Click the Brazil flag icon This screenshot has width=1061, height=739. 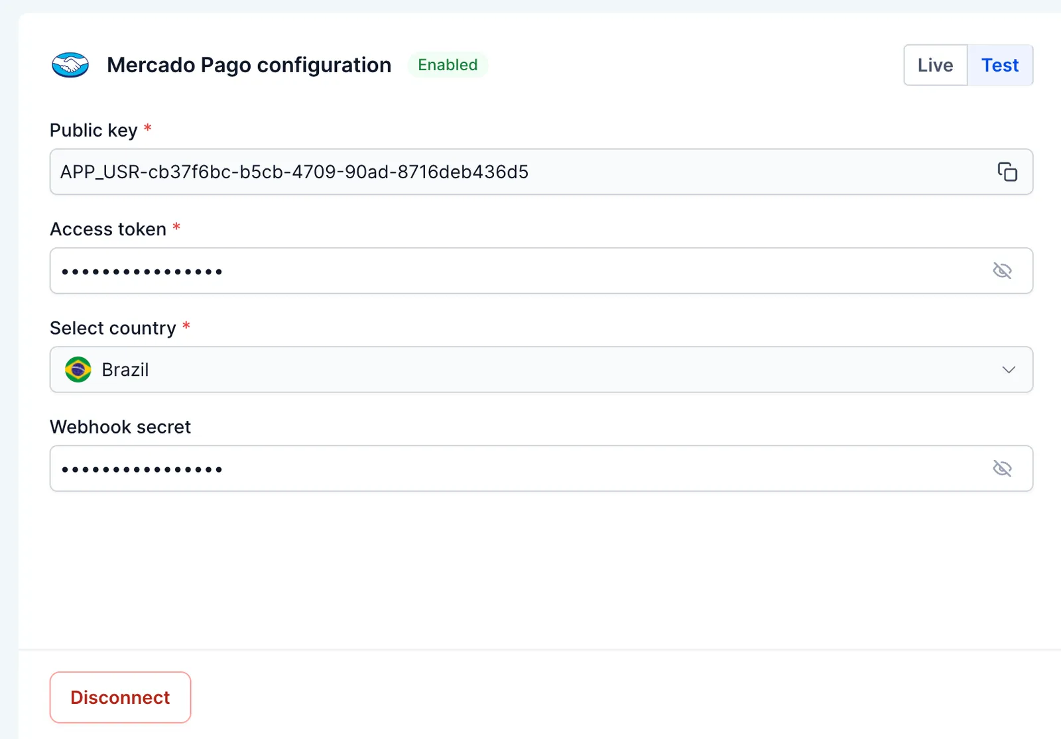78,370
